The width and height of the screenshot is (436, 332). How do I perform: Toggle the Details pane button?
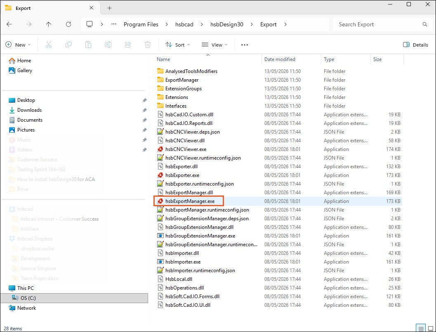point(416,45)
